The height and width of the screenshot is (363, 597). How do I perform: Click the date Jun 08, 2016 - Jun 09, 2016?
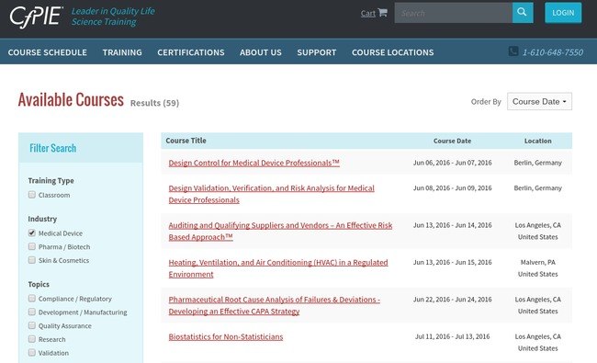(x=452, y=187)
